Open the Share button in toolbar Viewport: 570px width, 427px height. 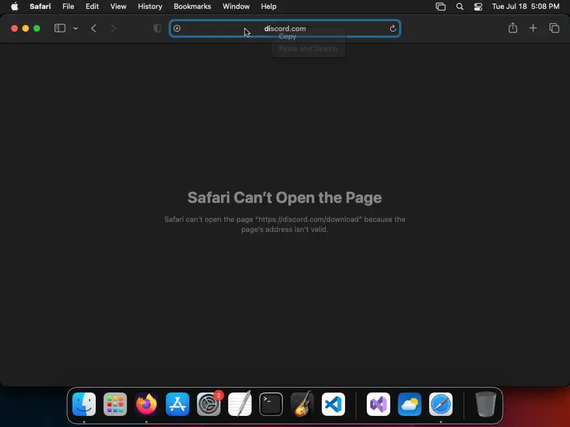click(513, 28)
